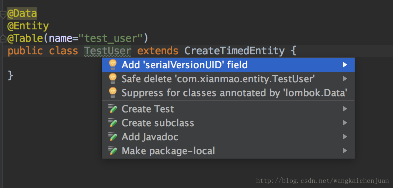Click pencil icon beside Make package-local
This screenshot has height=188, width=393.
pyautogui.click(x=113, y=151)
